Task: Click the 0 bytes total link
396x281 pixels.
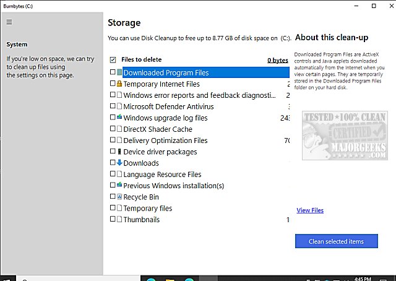Action: pyautogui.click(x=278, y=60)
